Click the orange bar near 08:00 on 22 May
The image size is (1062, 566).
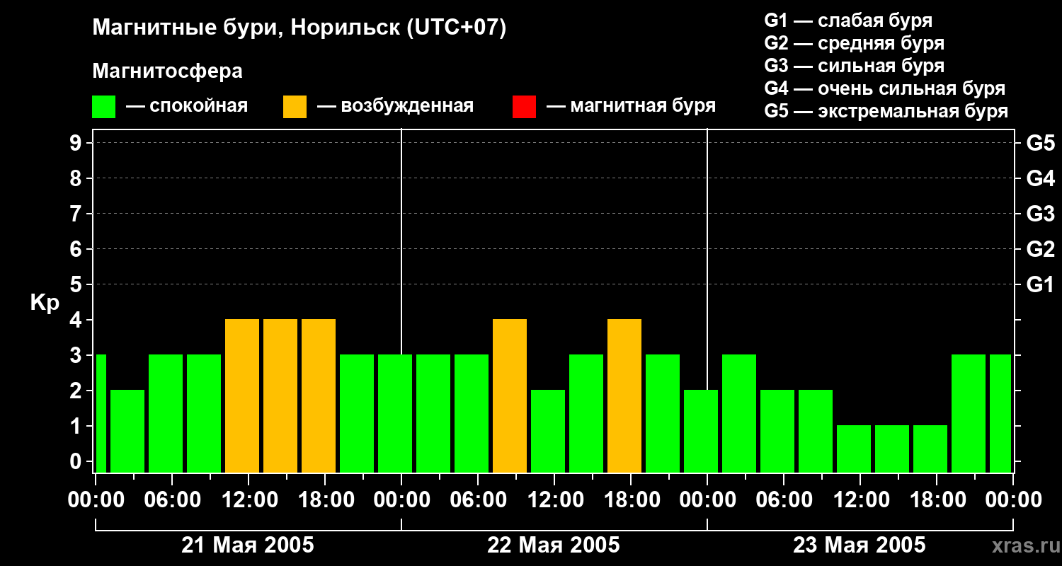click(510, 395)
